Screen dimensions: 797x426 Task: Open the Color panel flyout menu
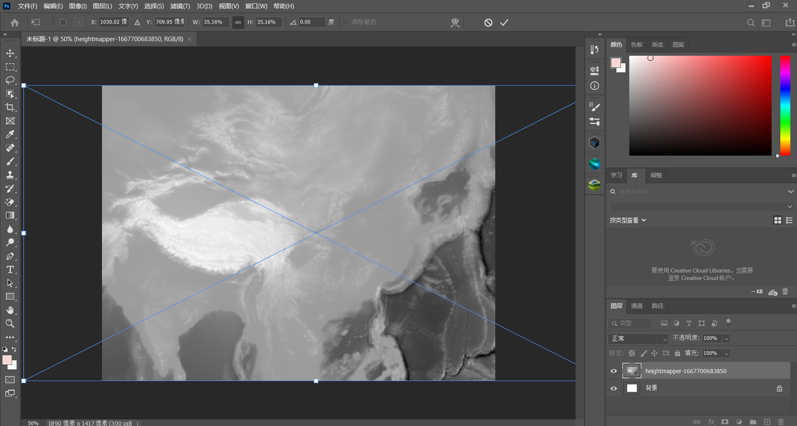[x=794, y=45]
